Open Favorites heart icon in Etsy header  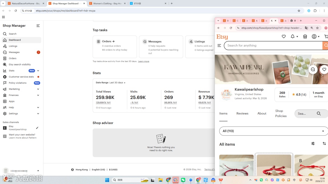pyautogui.click(x=284, y=36)
